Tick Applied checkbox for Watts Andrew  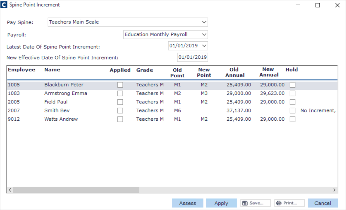(x=120, y=119)
